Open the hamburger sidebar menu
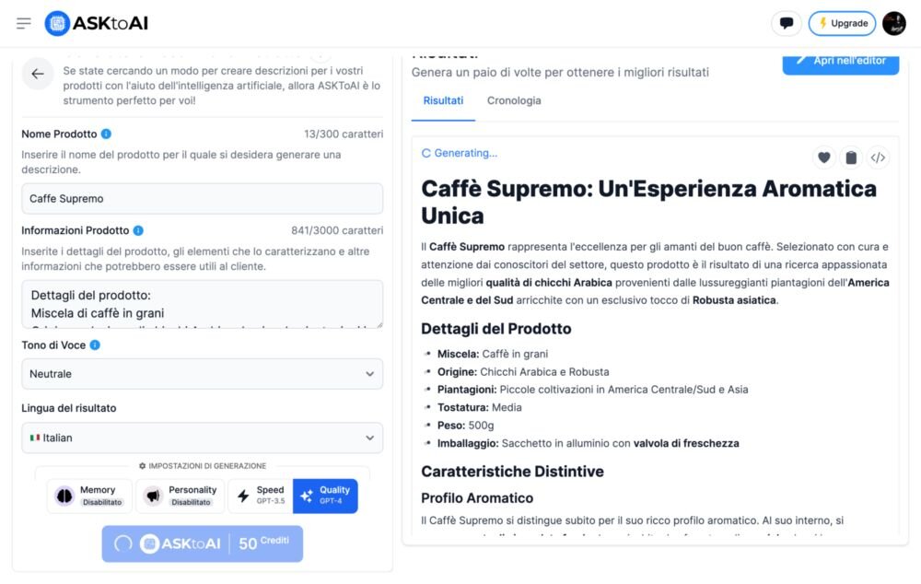Viewport: 921px width, 584px height. click(24, 23)
